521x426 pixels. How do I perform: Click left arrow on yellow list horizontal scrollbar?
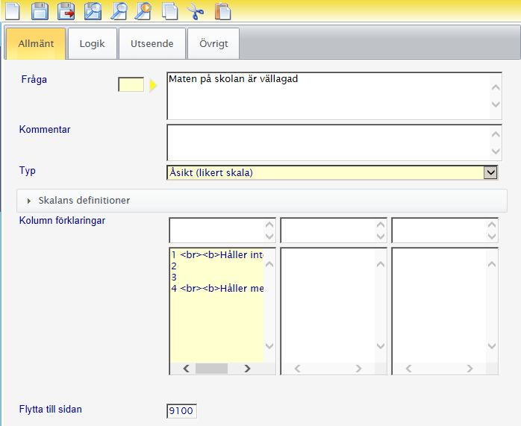186,369
